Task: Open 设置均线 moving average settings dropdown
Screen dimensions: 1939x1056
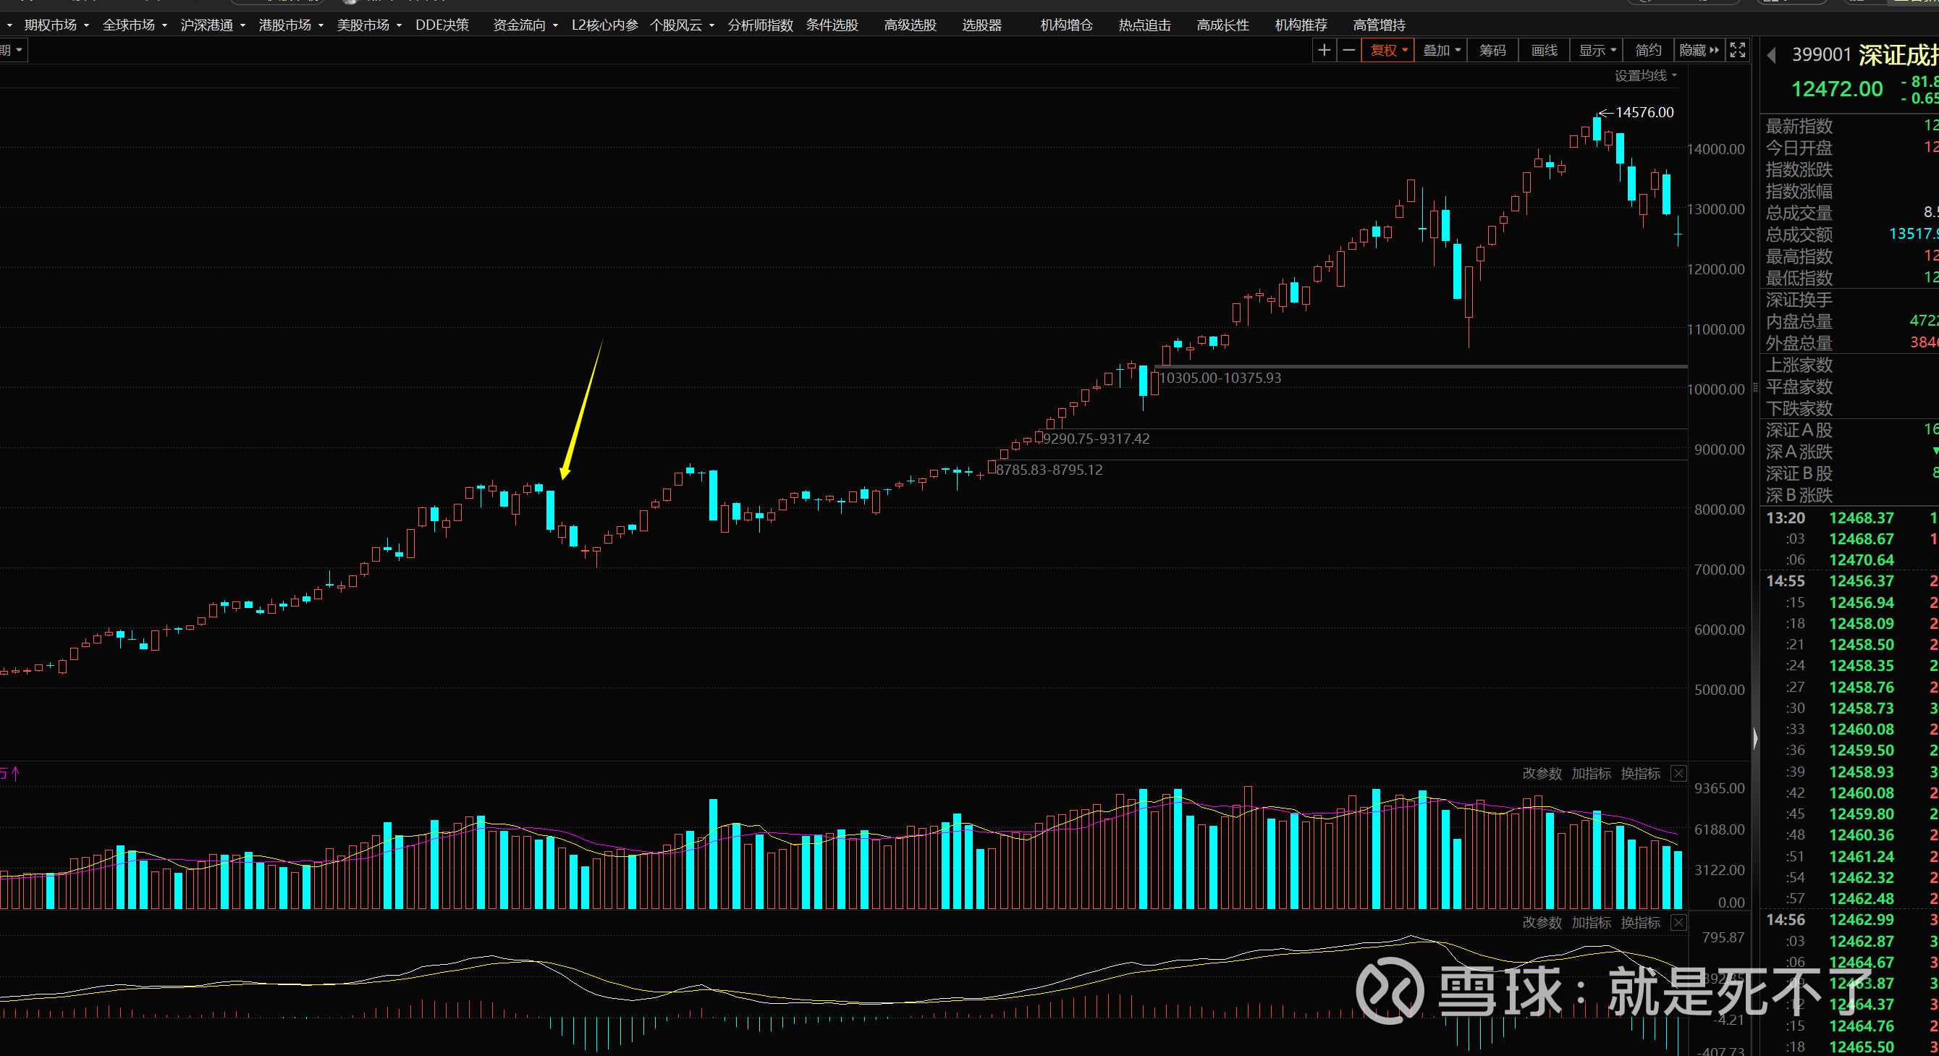Action: click(1645, 76)
